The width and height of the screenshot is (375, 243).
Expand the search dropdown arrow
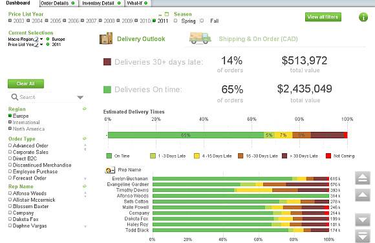(x=80, y=98)
